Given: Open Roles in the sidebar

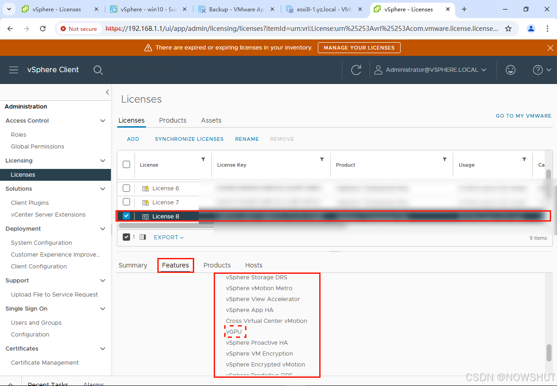Looking at the screenshot, I should 19,135.
